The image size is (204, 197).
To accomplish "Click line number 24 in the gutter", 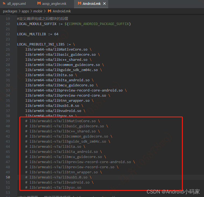I will click(8, 44).
